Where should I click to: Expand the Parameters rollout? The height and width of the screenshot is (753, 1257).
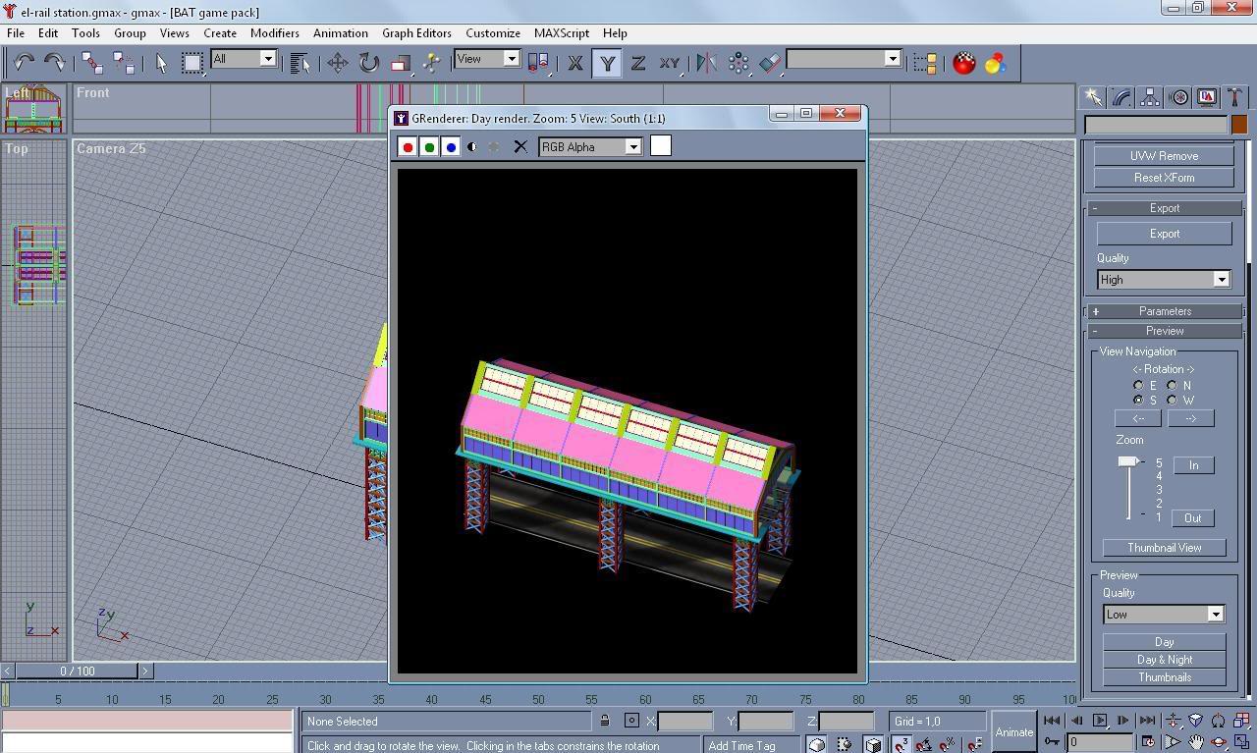1164,311
